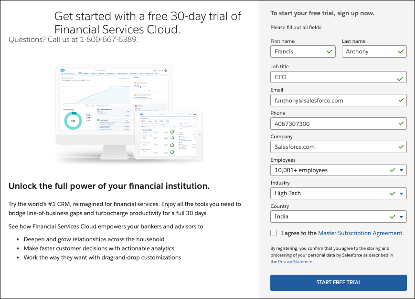415x299 pixels.
Task: Click the bullet 'Work the way they want with drag-and-drop customizations'
Action: click(x=102, y=258)
